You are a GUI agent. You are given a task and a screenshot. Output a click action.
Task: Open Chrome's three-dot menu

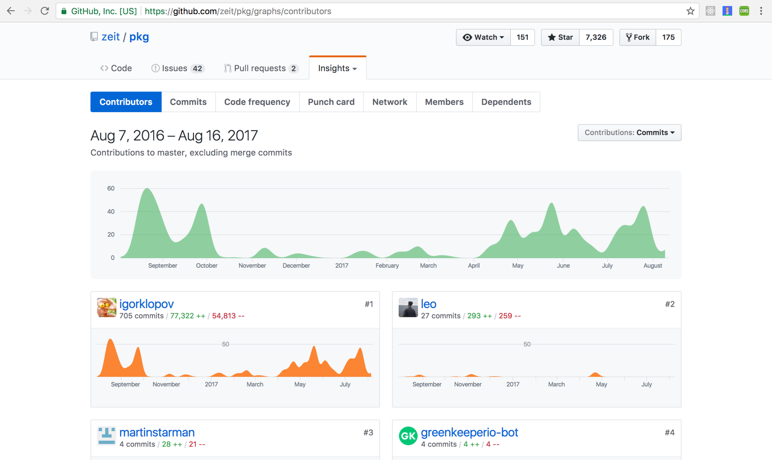(x=761, y=11)
